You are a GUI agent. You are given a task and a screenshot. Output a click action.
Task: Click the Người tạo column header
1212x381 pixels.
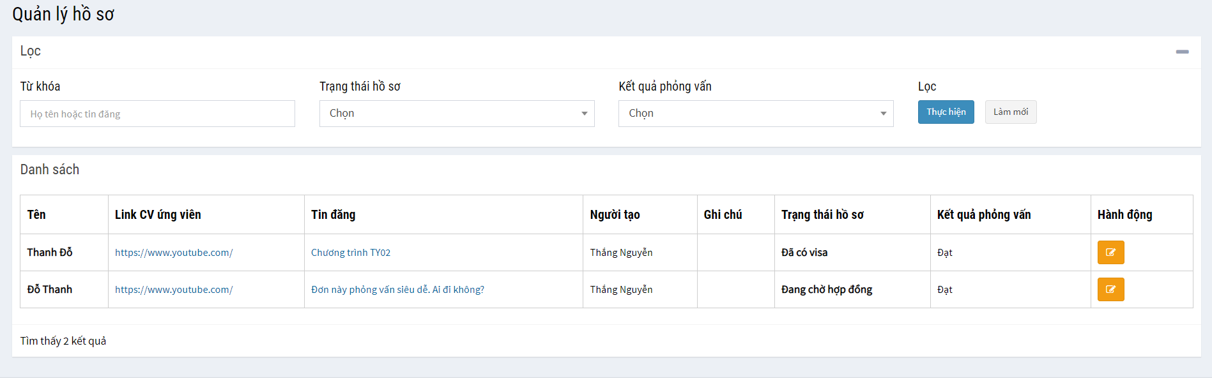click(615, 215)
